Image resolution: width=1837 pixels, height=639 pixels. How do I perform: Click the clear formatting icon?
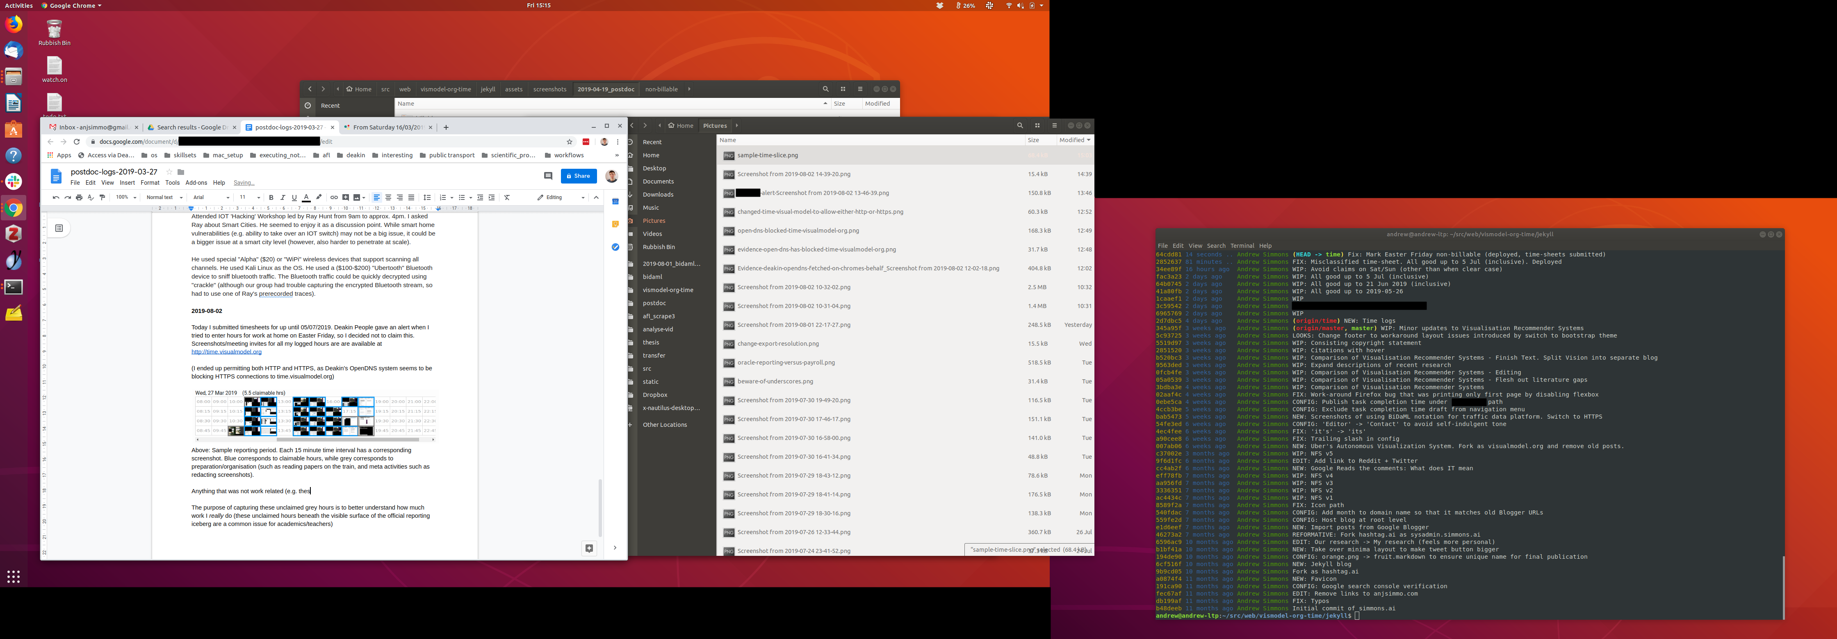pos(507,197)
